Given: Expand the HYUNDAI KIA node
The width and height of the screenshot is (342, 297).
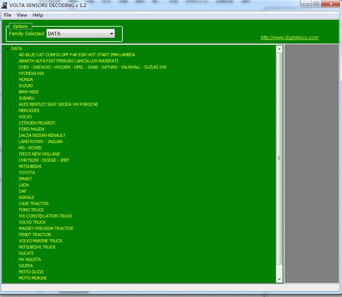Looking at the screenshot, I should point(15,73).
